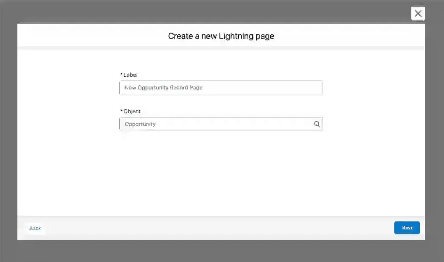
Task: Click the required asterisk beside Object
Action: pos(121,111)
